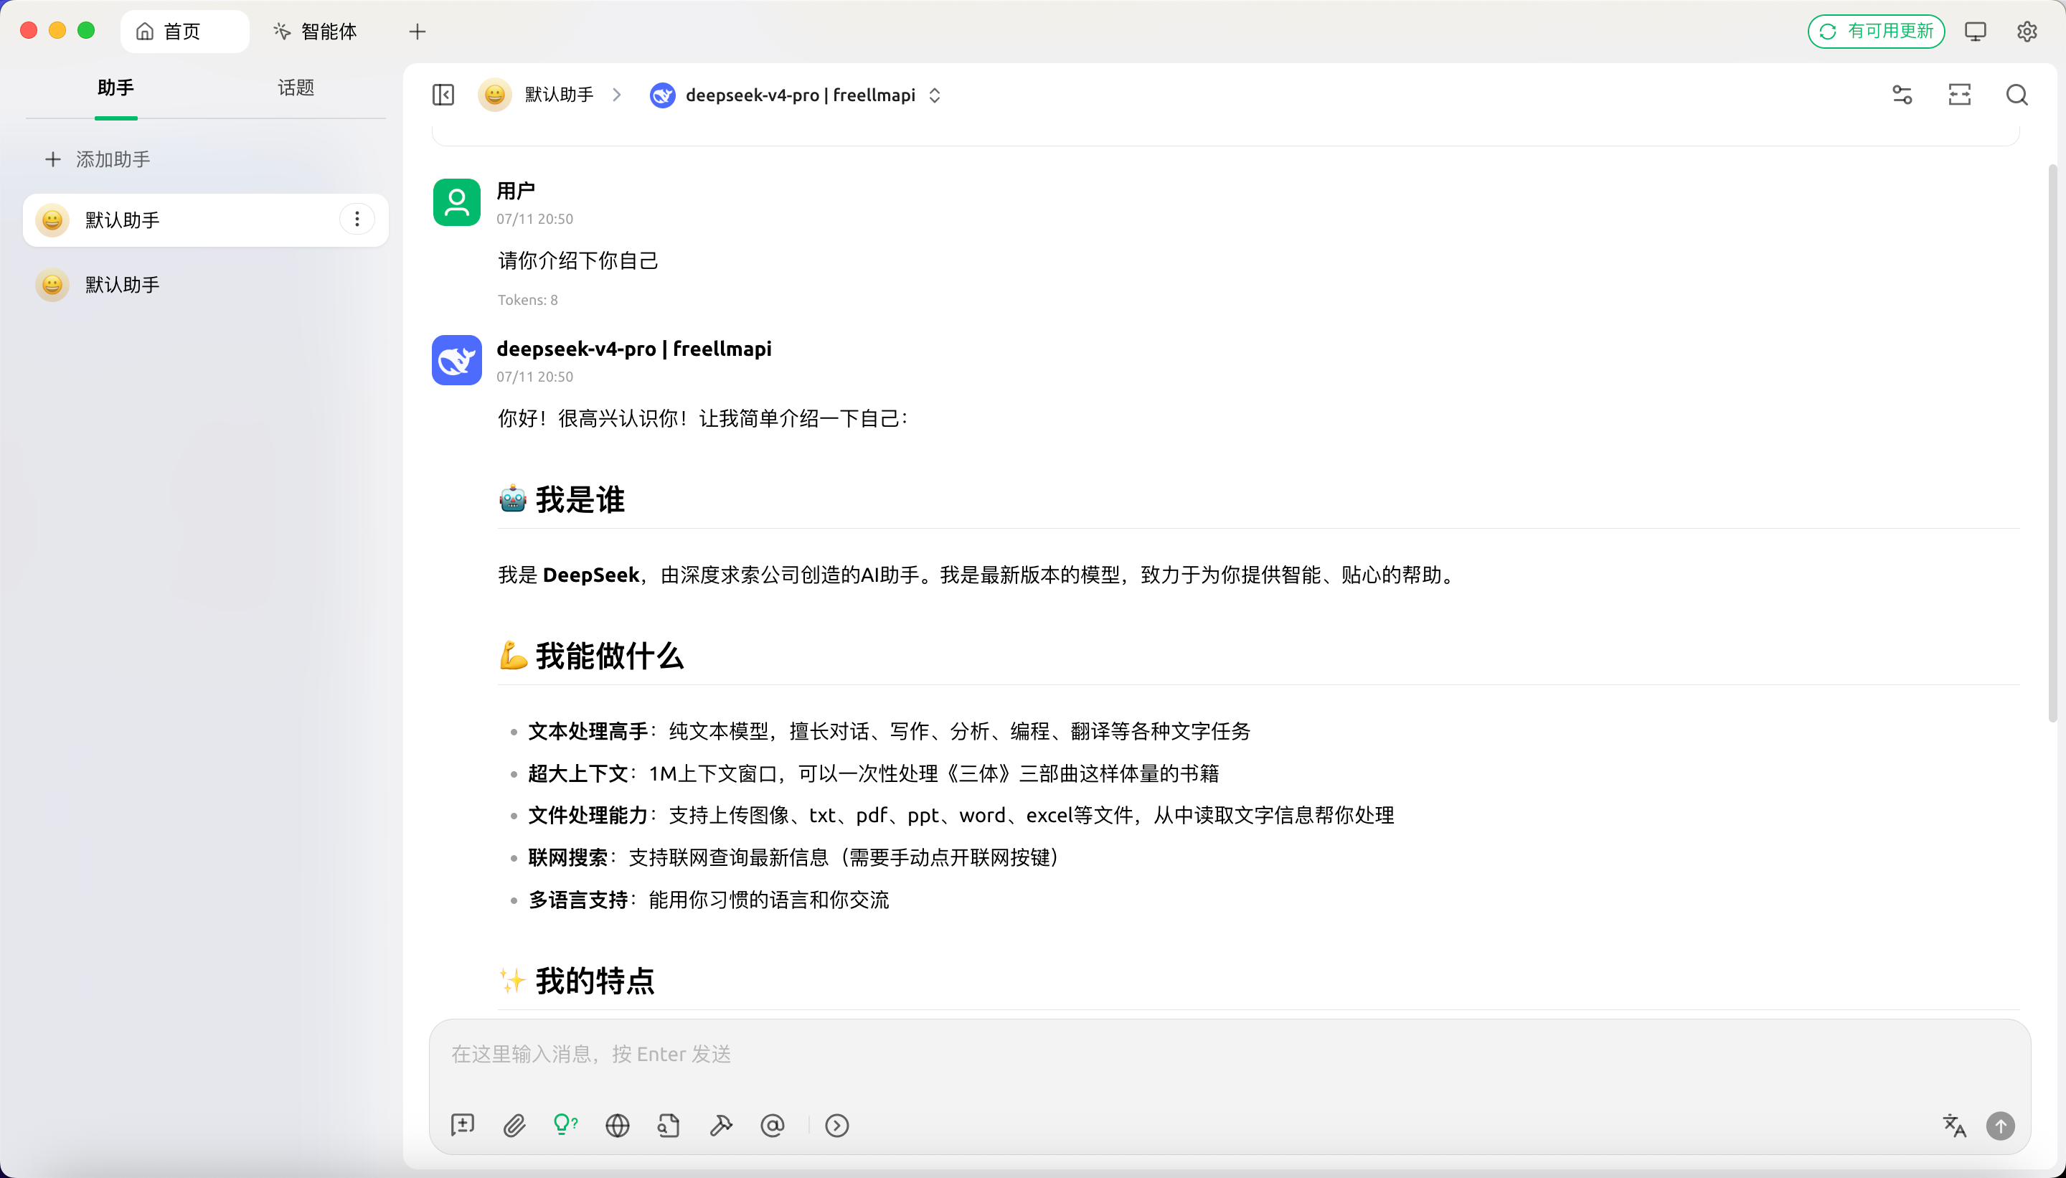The height and width of the screenshot is (1178, 2066).
Task: Open the 智能体 tab
Action: [316, 32]
